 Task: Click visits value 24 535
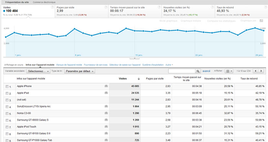tap(135, 93)
